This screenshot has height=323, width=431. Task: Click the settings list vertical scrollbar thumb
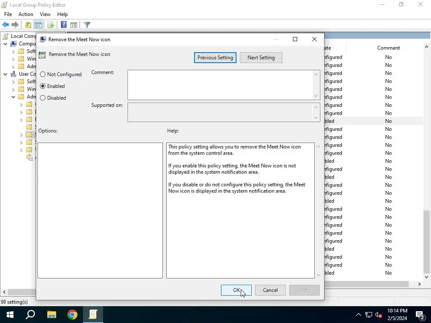tap(427, 241)
